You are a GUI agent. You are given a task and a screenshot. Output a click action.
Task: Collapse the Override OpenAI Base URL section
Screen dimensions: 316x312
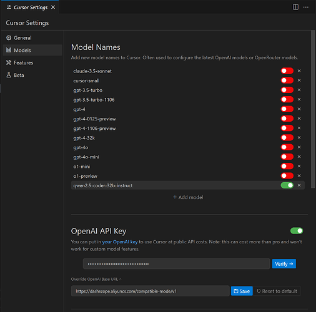click(96, 279)
